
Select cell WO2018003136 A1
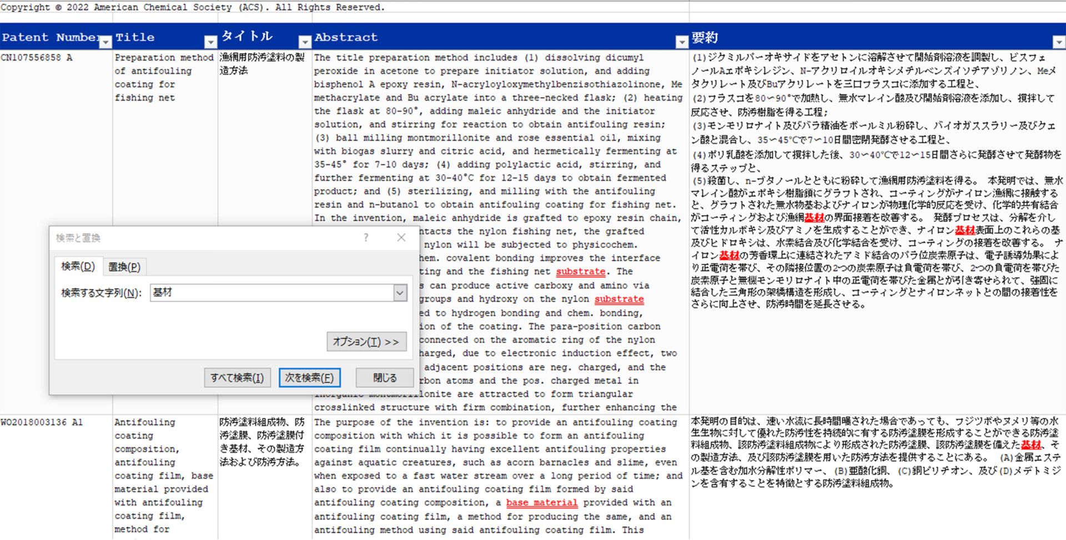(x=56, y=477)
